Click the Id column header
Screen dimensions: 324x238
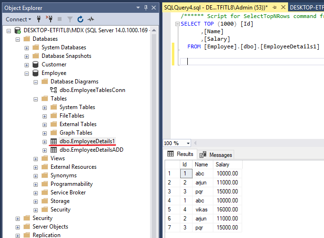[186, 165]
